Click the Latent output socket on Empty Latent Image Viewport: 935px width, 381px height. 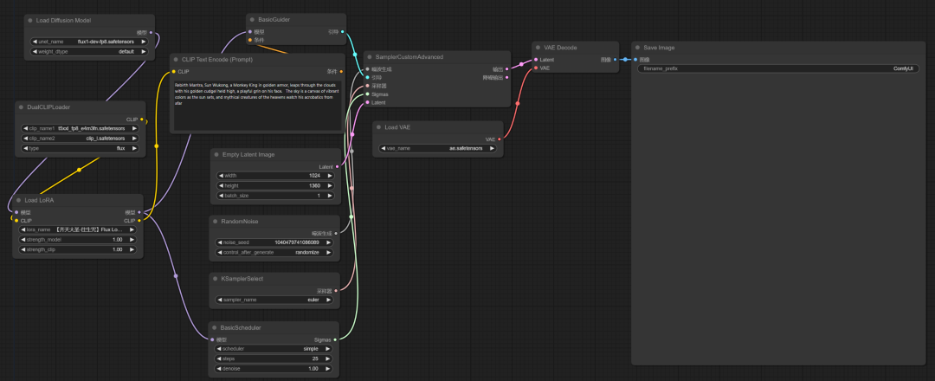point(338,167)
